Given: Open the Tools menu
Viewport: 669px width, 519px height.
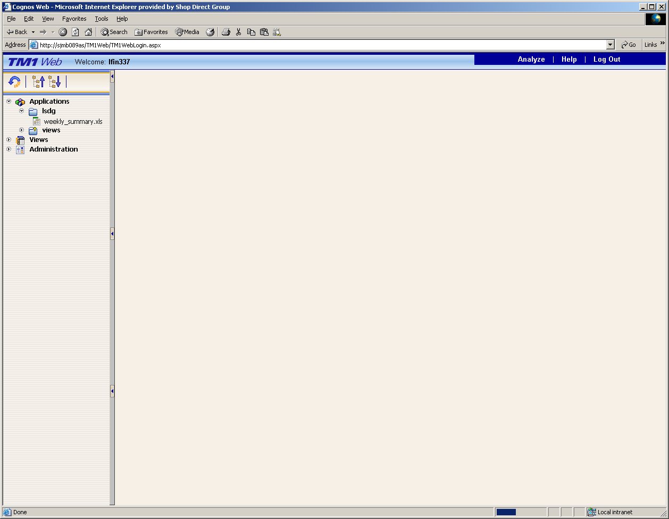Looking at the screenshot, I should 101,19.
